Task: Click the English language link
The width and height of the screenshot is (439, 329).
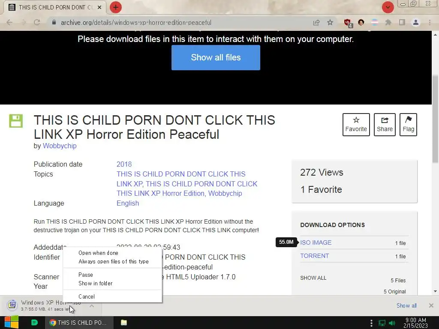Action: pos(128,203)
